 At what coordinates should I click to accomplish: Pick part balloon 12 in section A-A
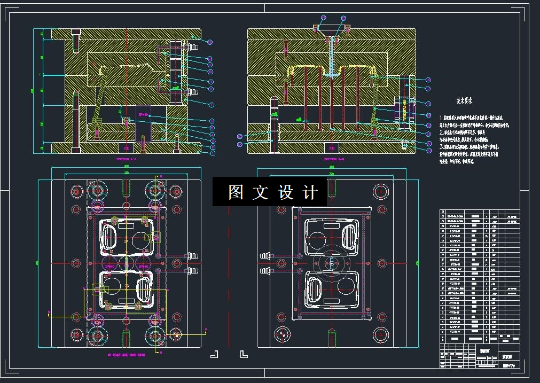[210, 59]
